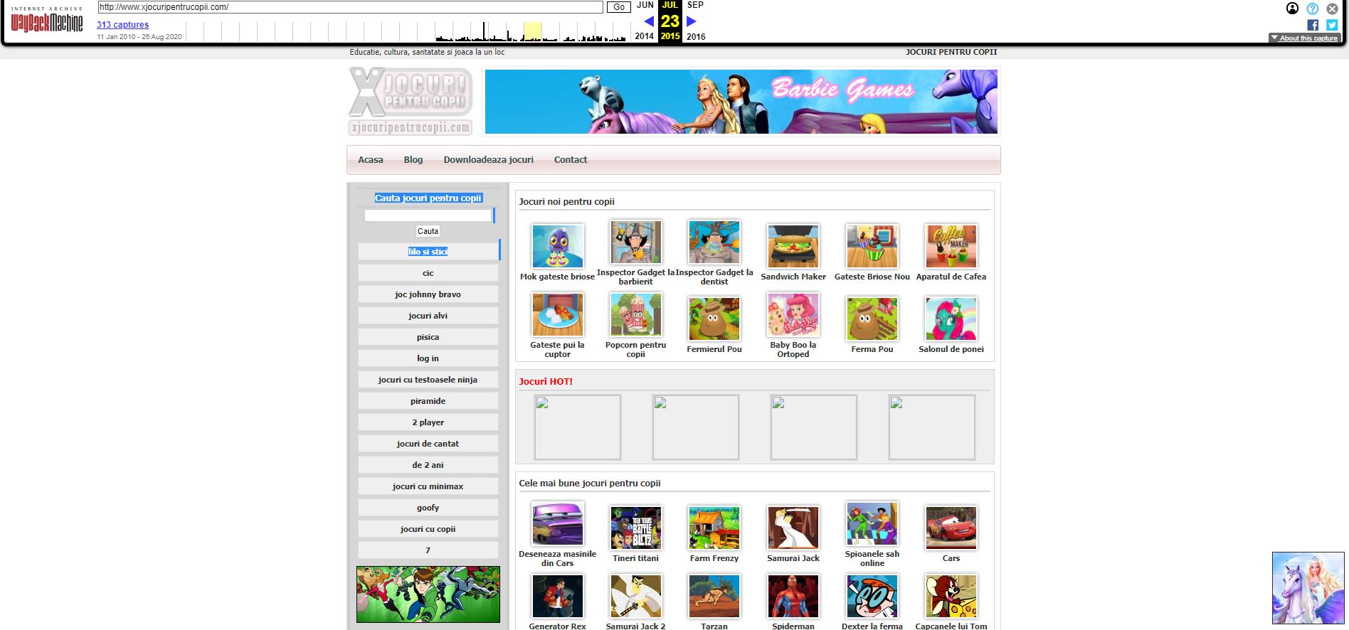Select the Downloadeaza jocuri menu item
Viewport: 1349px width, 630px height.
coord(488,160)
